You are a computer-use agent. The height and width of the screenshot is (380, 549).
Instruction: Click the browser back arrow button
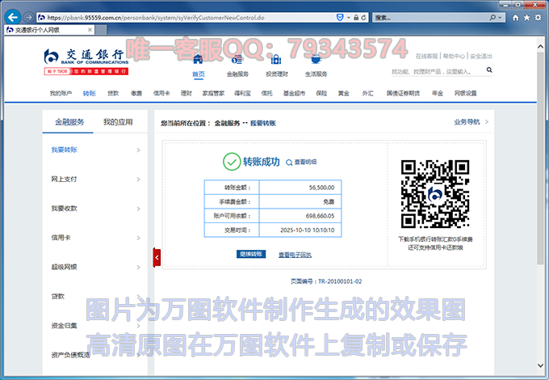tap(12, 16)
